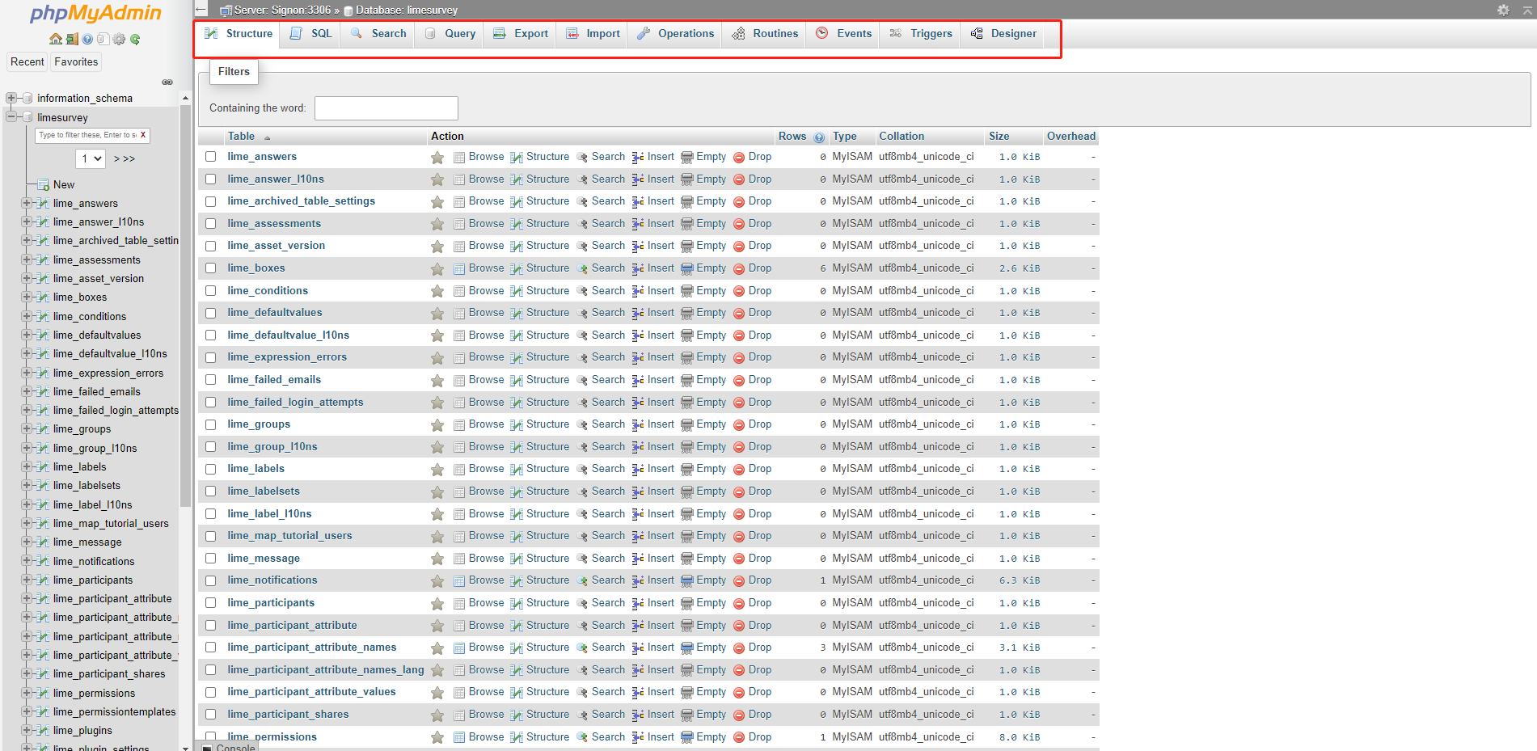Expand lime_labels tree node

[x=27, y=466]
